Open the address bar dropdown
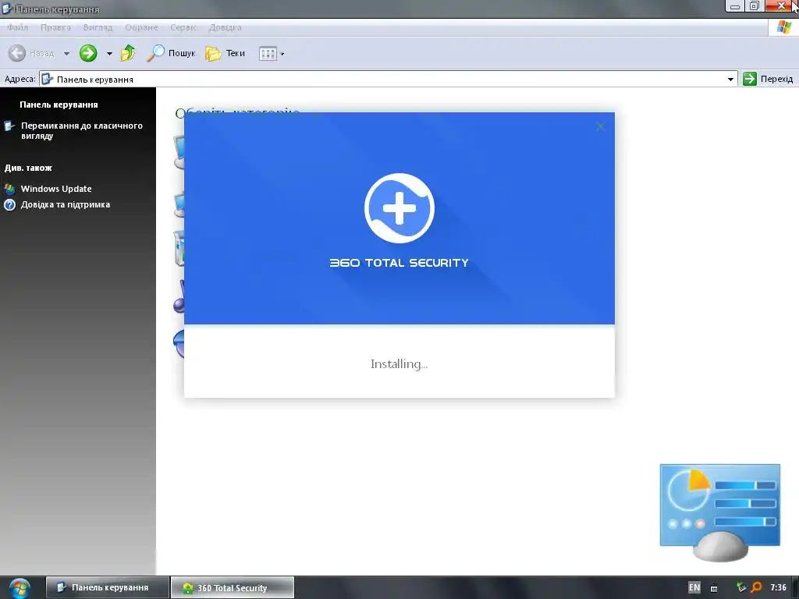The width and height of the screenshot is (799, 599). (x=730, y=79)
